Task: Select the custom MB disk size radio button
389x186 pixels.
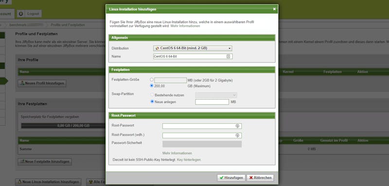Action: (152, 80)
